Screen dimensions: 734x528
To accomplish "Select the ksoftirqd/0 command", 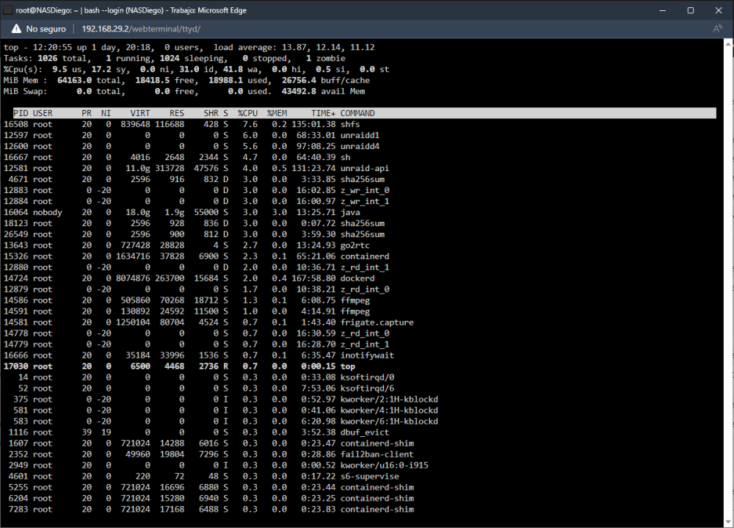I will click(367, 377).
